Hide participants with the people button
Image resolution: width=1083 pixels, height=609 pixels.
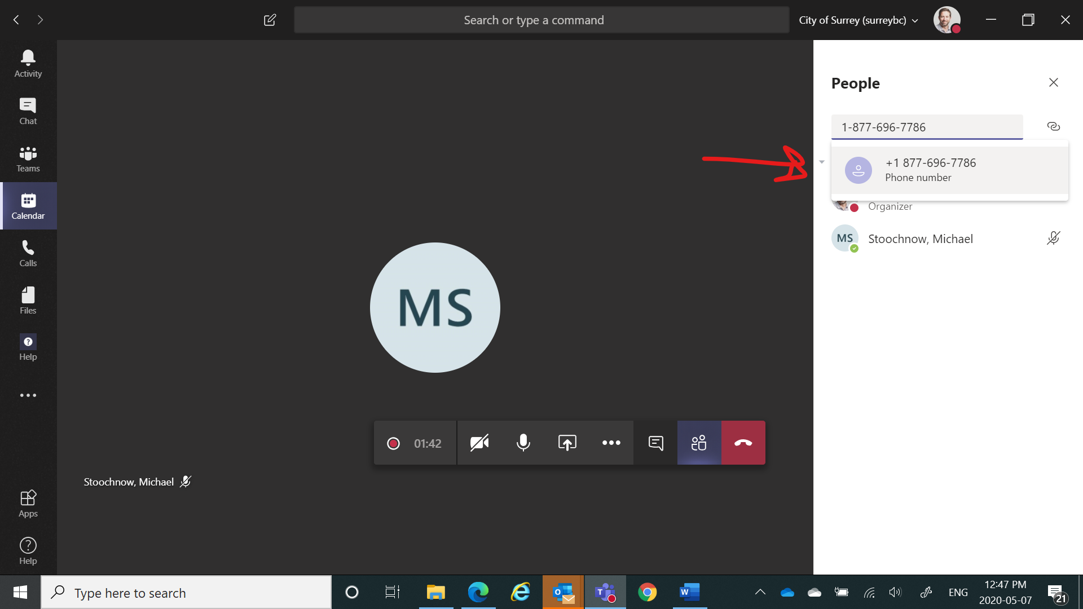tap(699, 443)
